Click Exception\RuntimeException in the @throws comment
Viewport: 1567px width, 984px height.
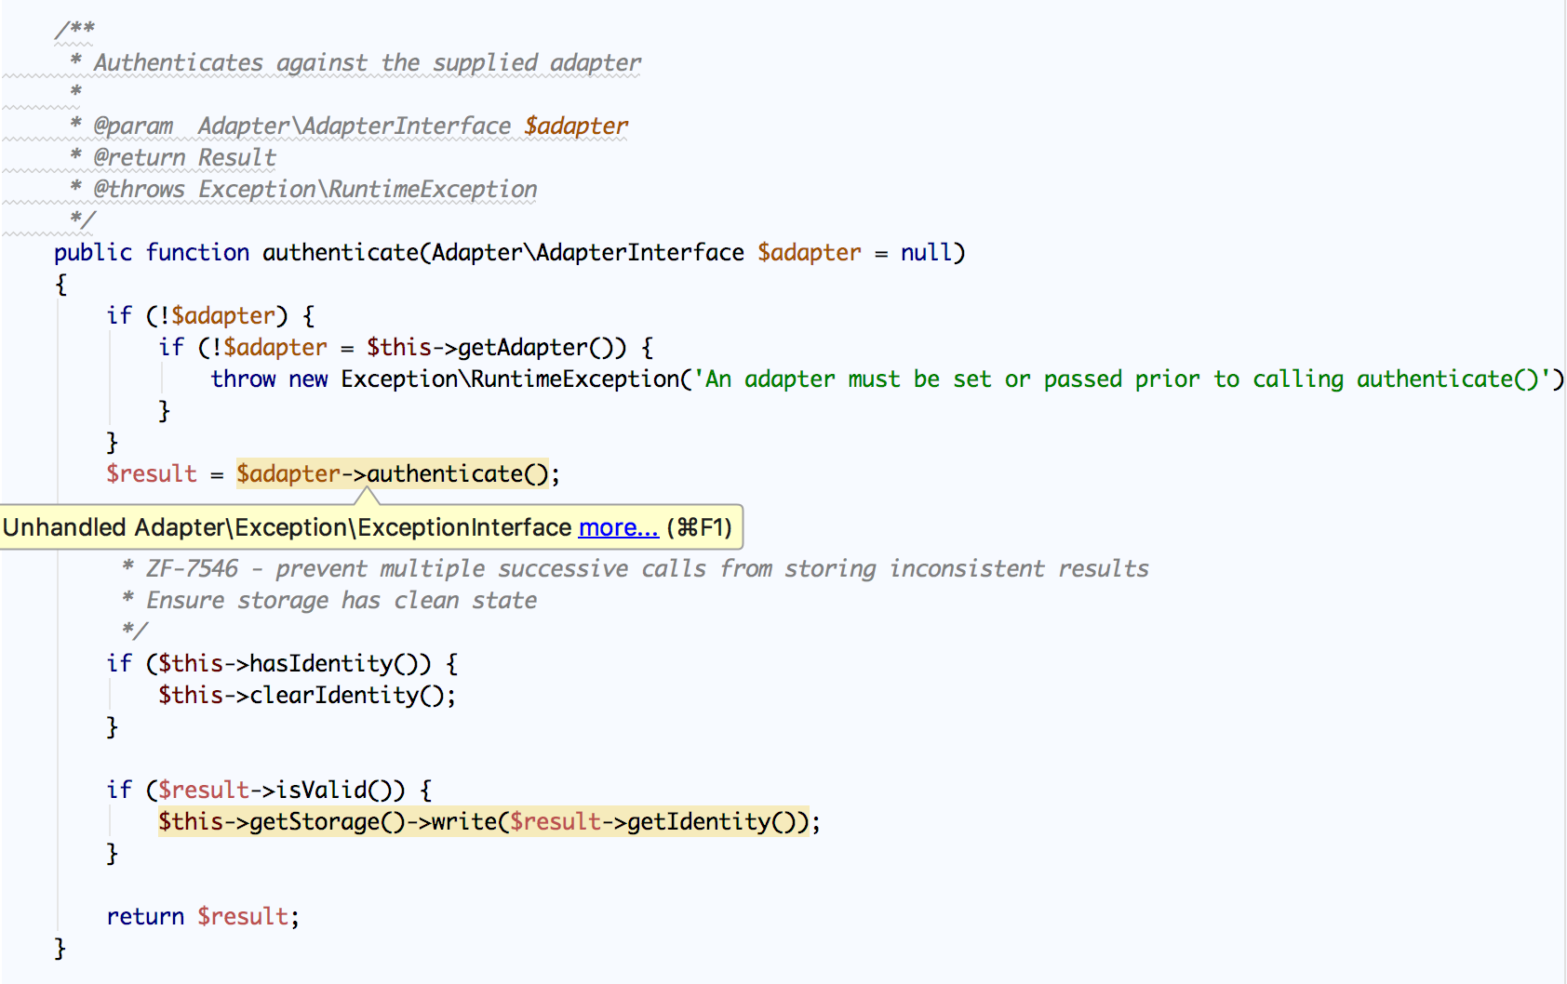[368, 189]
